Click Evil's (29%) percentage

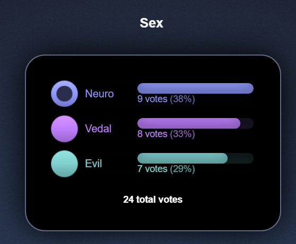point(182,169)
